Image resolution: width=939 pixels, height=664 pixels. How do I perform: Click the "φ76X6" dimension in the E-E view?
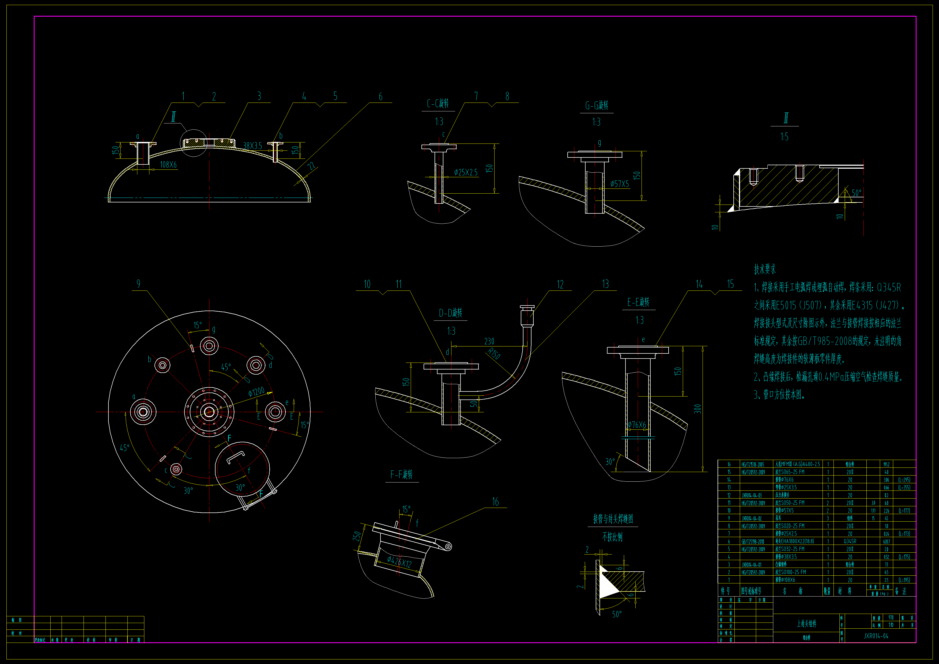coord(637,425)
